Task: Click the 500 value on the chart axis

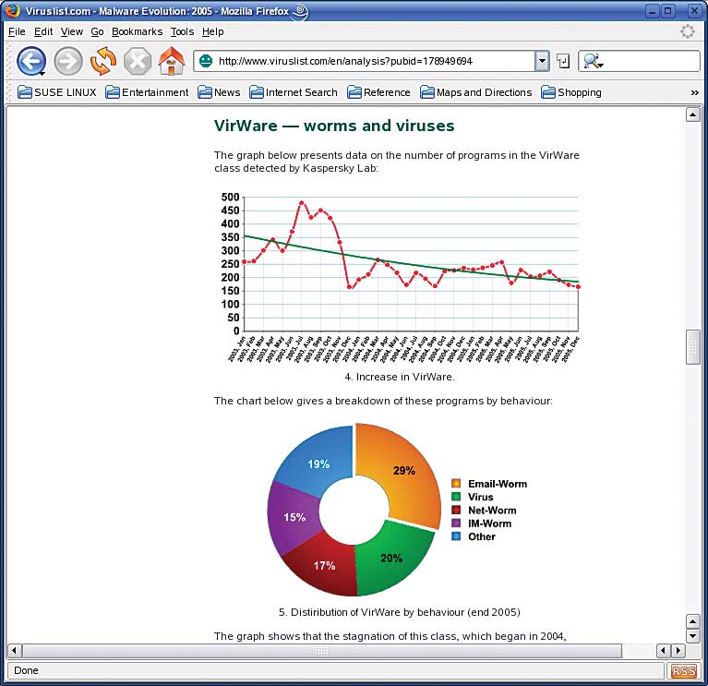Action: click(230, 198)
